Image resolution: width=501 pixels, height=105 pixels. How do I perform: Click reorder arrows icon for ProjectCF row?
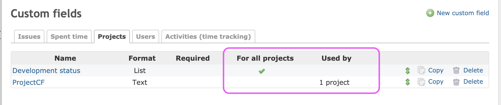click(408, 82)
